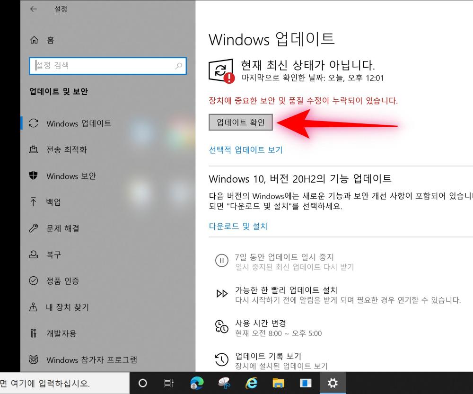
Task: Open the 홈 home icon
Action: point(34,40)
